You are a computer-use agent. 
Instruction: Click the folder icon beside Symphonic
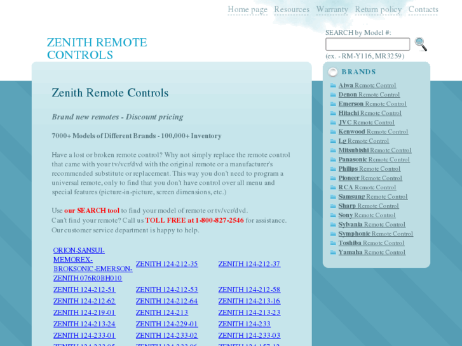333,234
